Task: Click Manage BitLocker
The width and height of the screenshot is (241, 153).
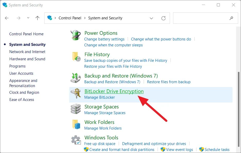Action: pos(100,97)
